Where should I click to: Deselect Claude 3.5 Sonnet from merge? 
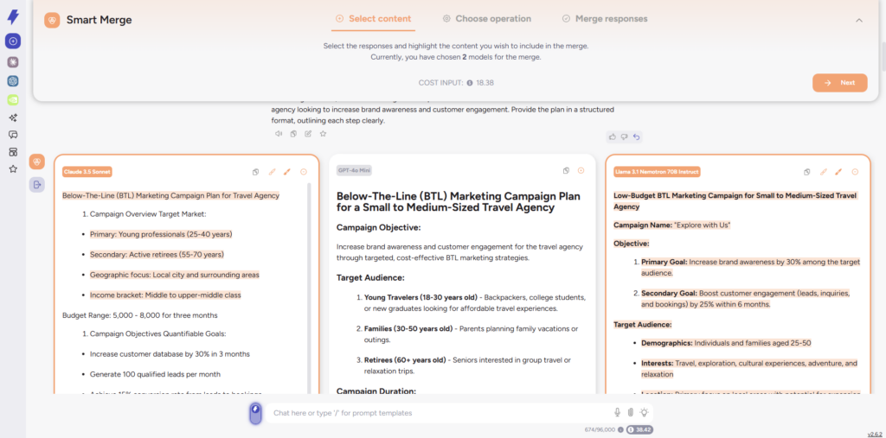304,172
